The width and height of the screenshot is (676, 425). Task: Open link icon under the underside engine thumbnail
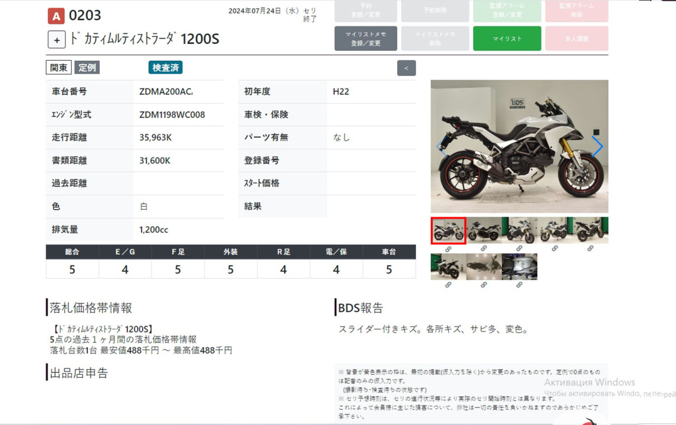[519, 285]
